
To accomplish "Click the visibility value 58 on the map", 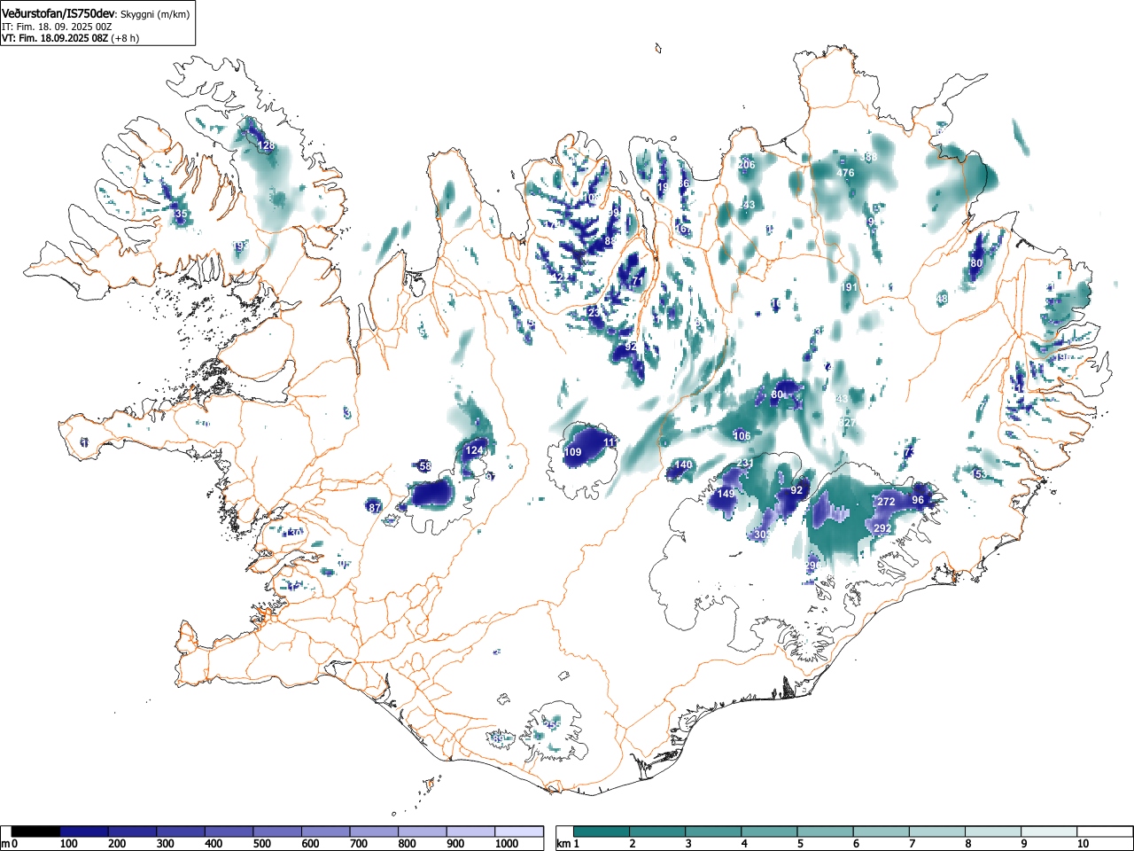I will pyautogui.click(x=425, y=466).
